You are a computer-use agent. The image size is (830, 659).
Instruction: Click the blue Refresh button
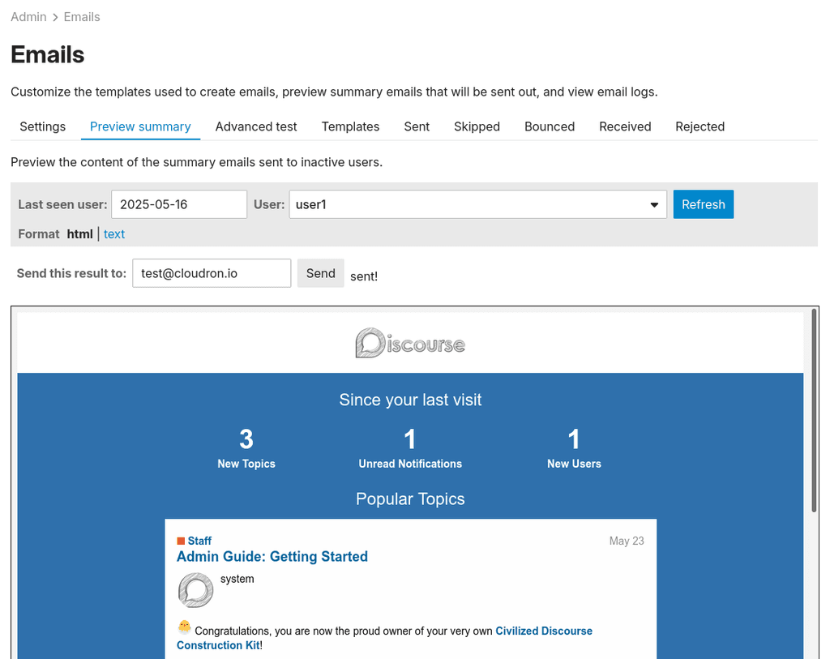pyautogui.click(x=704, y=204)
